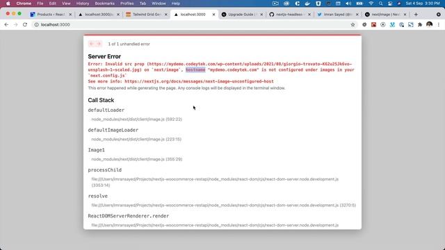
Task: Bookmark this page with the star icon
Action: (x=353, y=25)
